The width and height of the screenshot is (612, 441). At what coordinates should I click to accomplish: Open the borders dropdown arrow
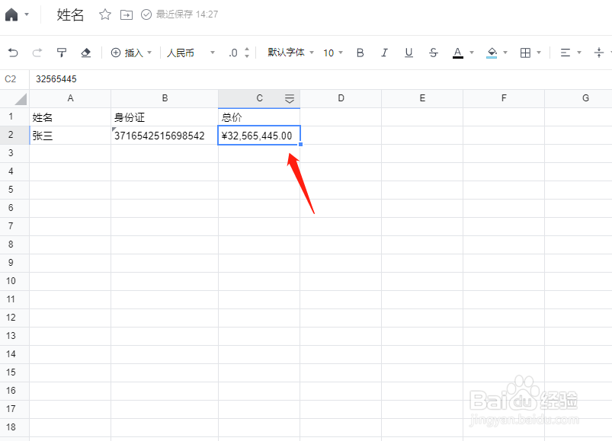pos(539,53)
